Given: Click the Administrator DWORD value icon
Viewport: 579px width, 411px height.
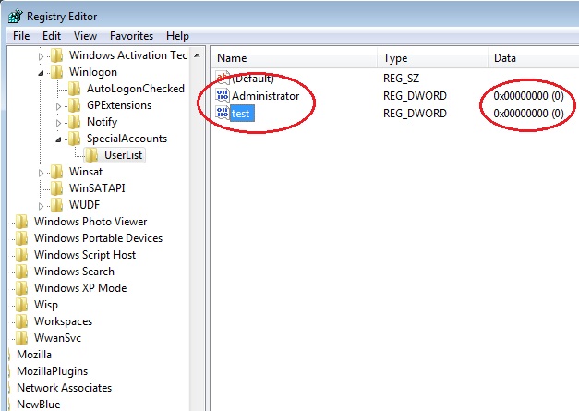Looking at the screenshot, I should click(x=223, y=95).
